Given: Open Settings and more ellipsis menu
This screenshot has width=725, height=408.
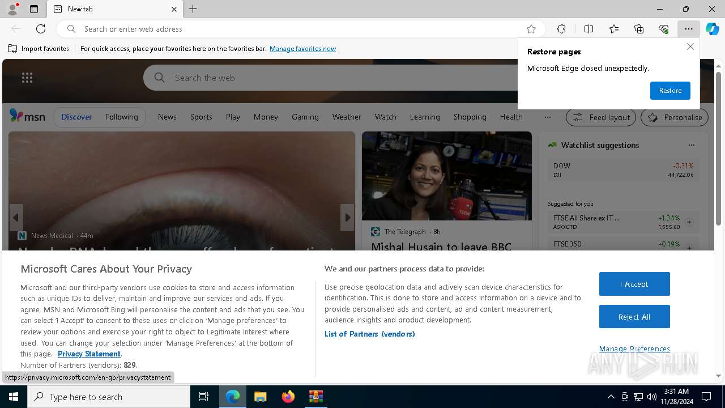Looking at the screenshot, I should click(689, 29).
